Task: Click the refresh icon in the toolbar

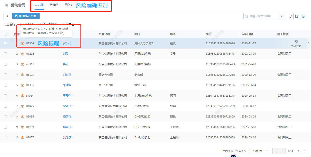Action: click(x=290, y=16)
